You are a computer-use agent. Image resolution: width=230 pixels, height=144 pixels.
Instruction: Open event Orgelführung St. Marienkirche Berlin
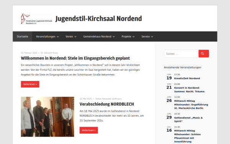pos(191,104)
